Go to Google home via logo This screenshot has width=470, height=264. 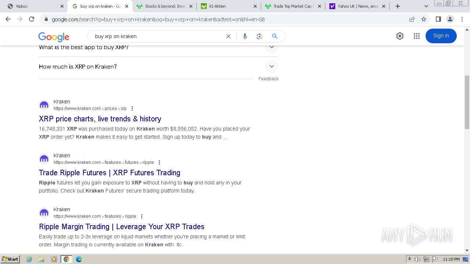tap(54, 37)
